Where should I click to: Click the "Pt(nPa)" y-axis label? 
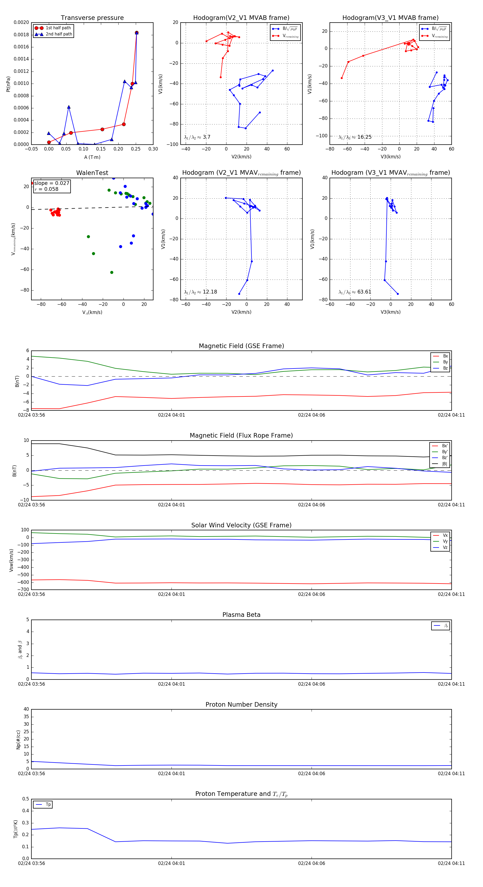(x=8, y=84)
